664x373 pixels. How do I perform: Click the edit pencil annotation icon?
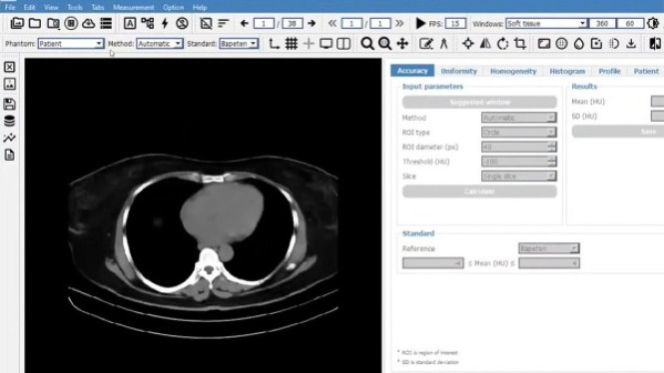point(426,44)
